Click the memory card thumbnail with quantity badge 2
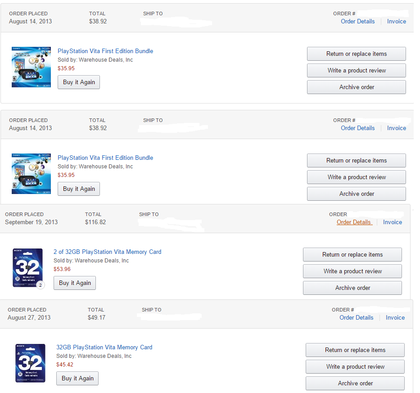This screenshot has width=420, height=393. point(27,267)
